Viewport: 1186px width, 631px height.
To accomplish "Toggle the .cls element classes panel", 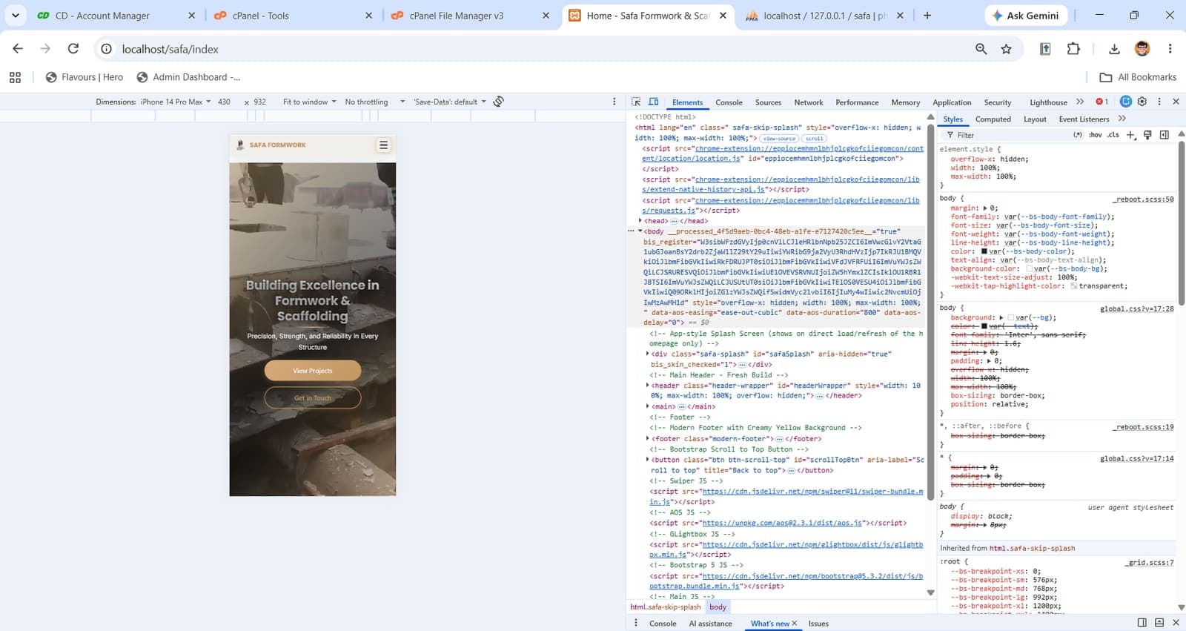I will (1113, 135).
